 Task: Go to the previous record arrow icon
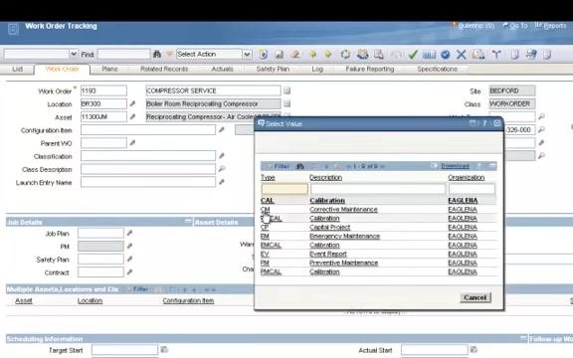tap(312, 55)
